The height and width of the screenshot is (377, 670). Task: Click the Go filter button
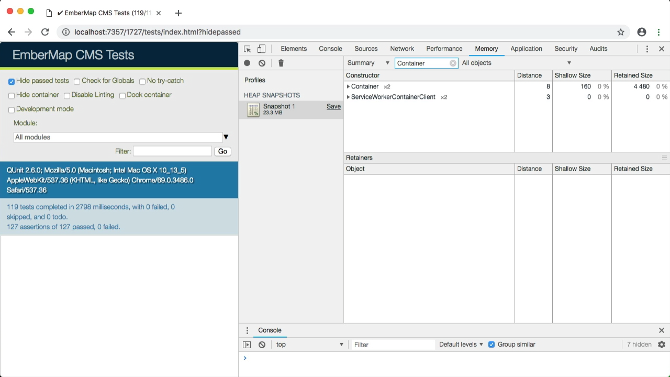click(x=222, y=151)
